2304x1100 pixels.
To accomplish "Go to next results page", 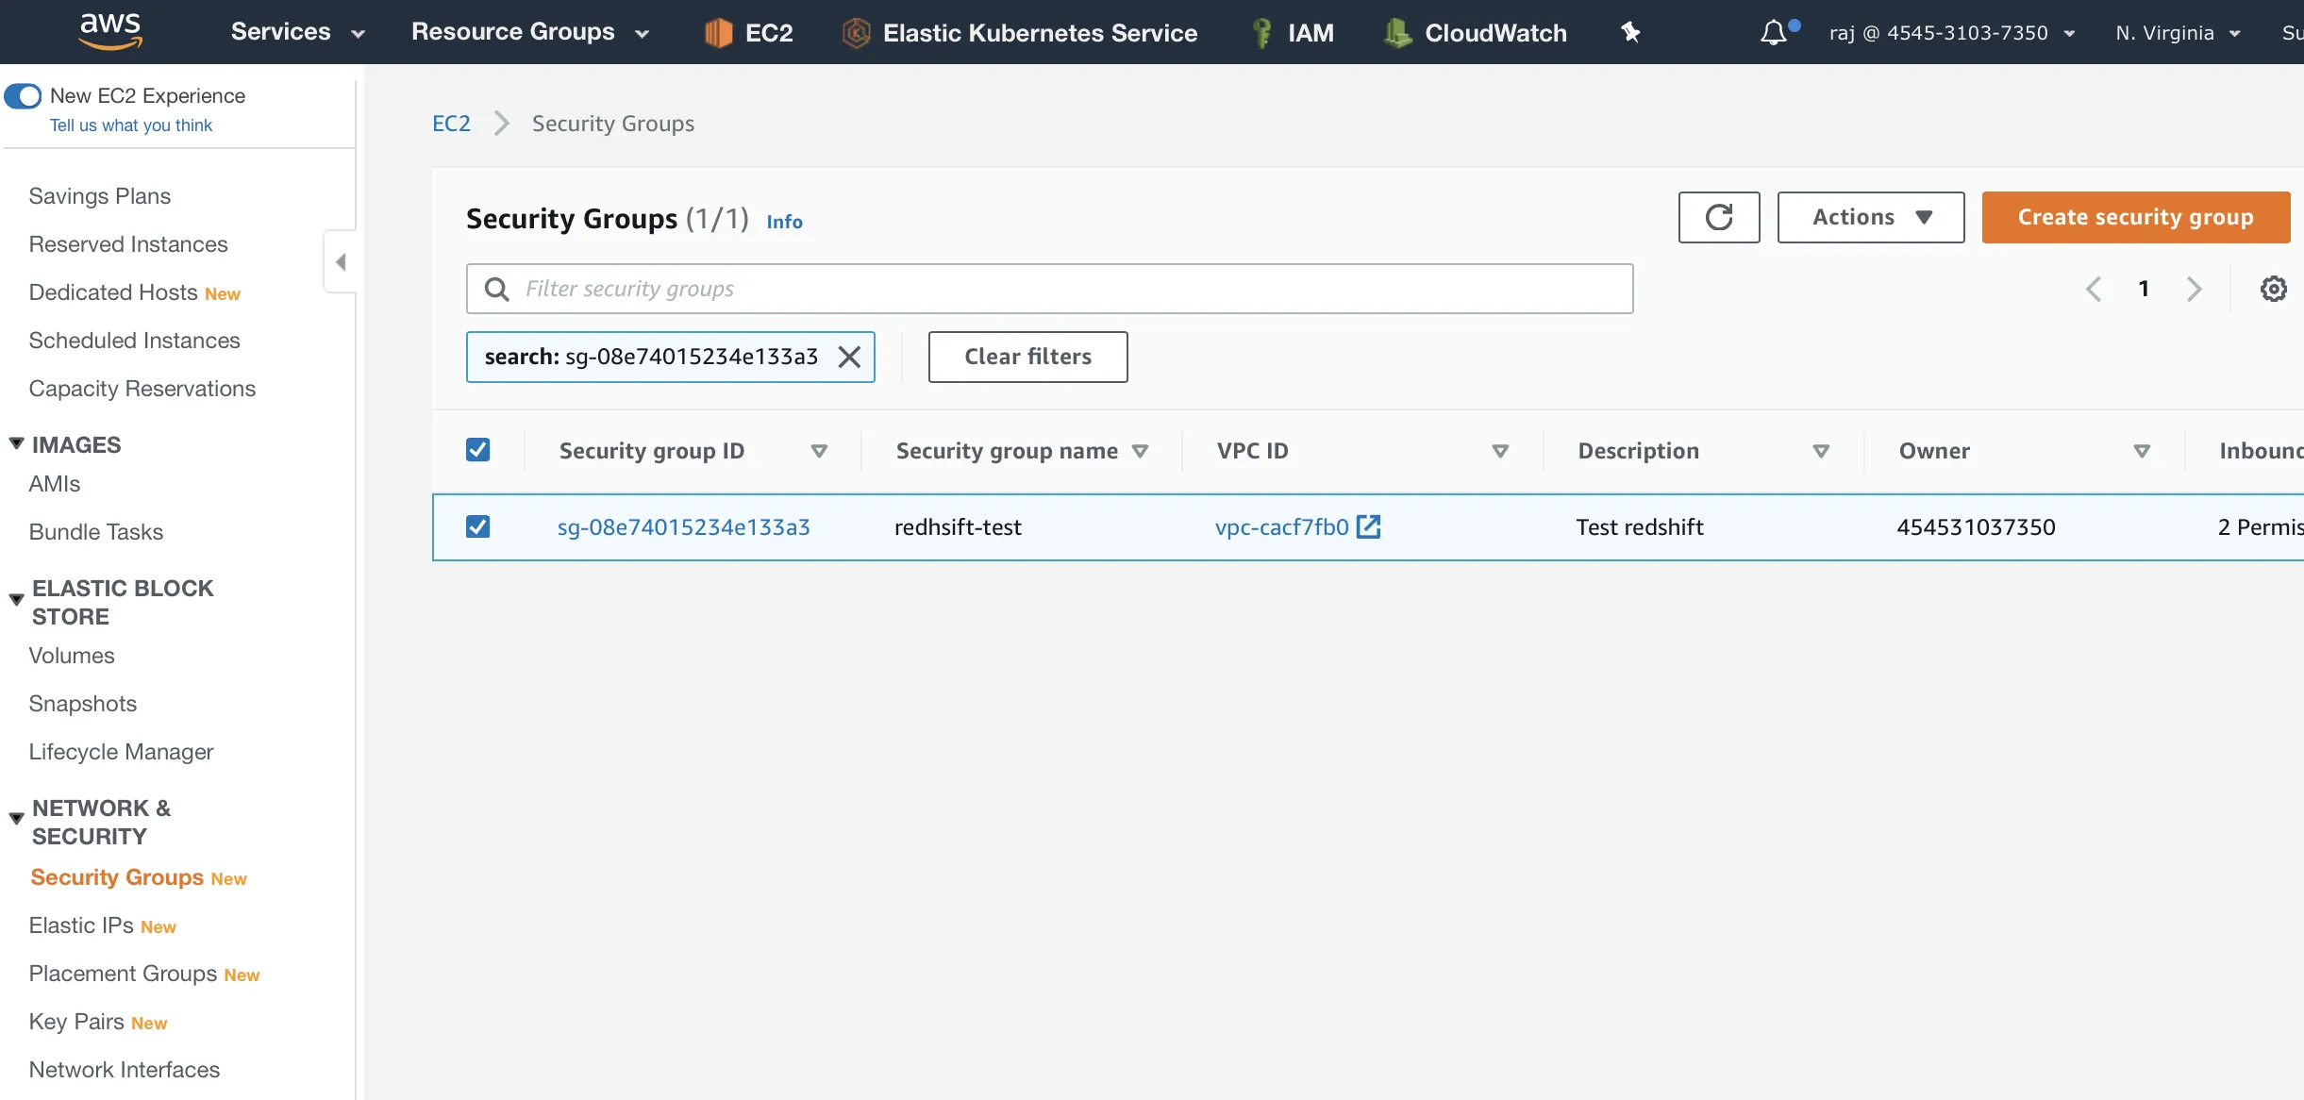I will (2194, 289).
